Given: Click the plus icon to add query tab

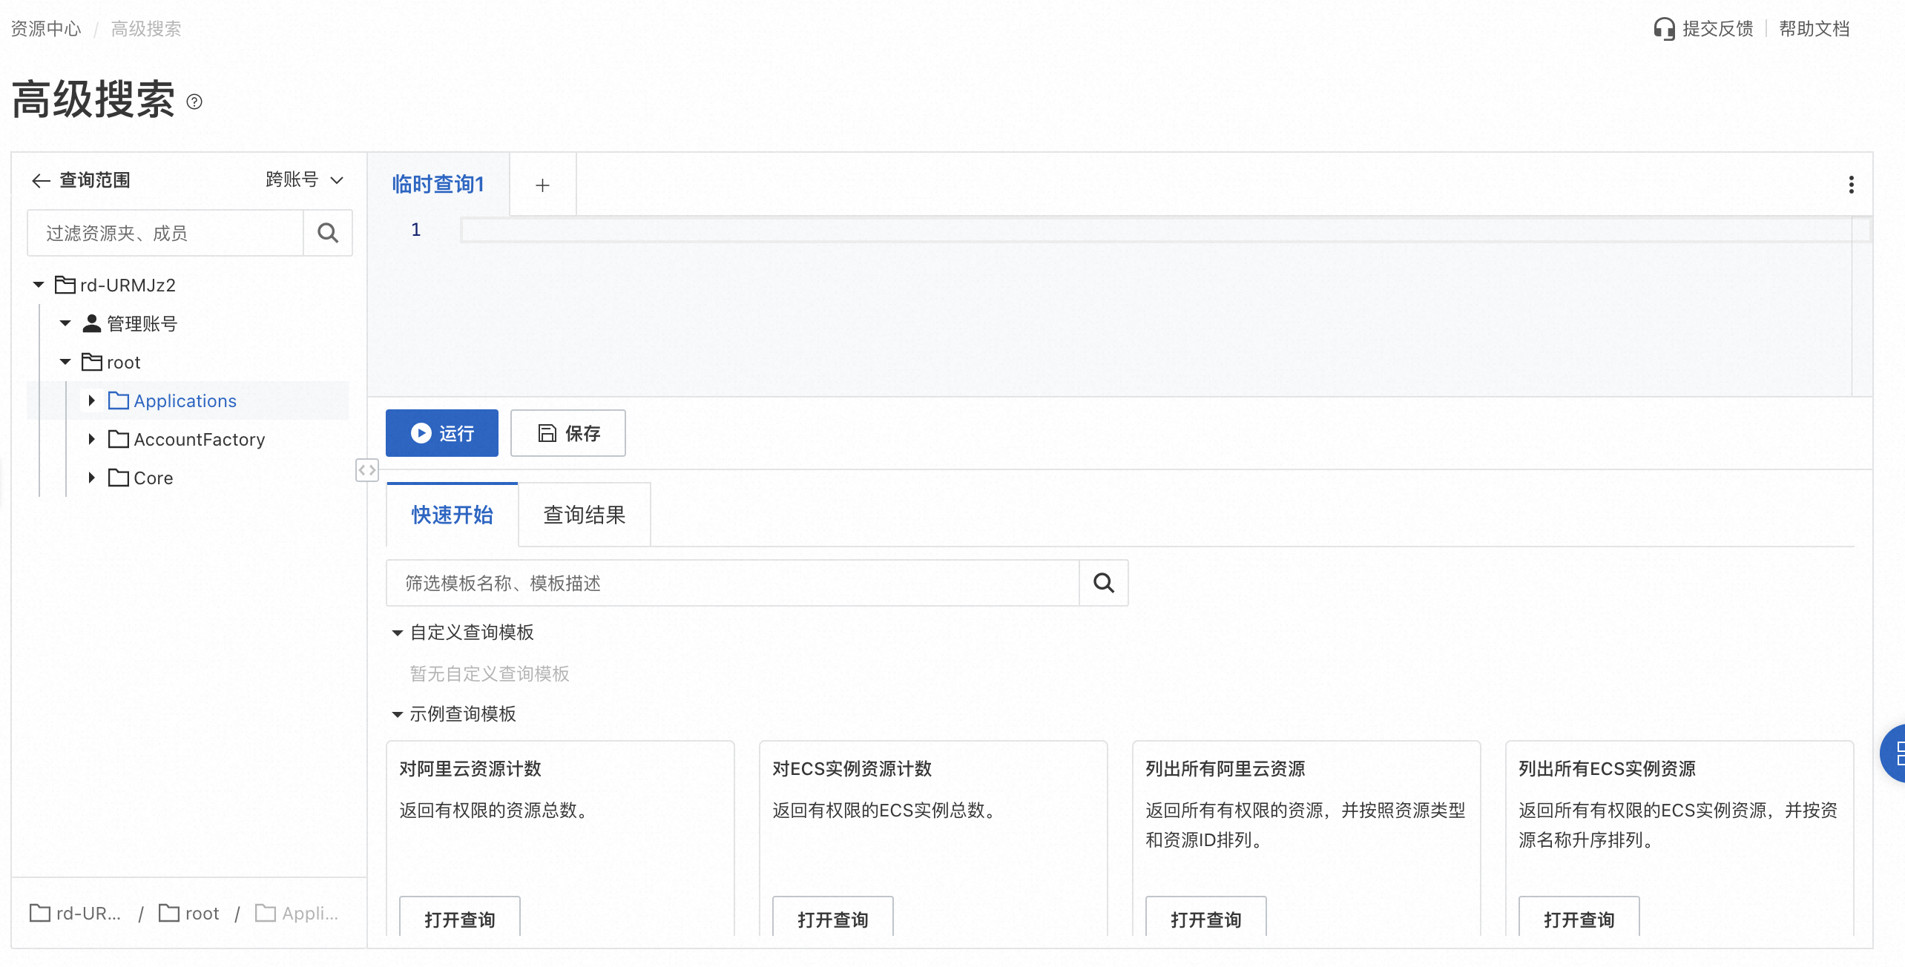Looking at the screenshot, I should tap(542, 185).
